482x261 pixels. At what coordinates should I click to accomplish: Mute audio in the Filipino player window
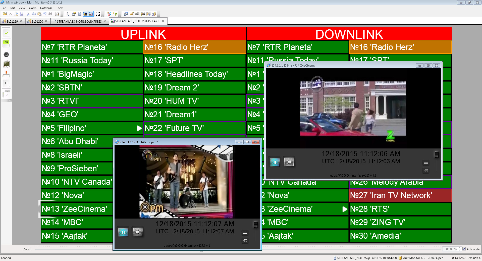[x=245, y=240]
